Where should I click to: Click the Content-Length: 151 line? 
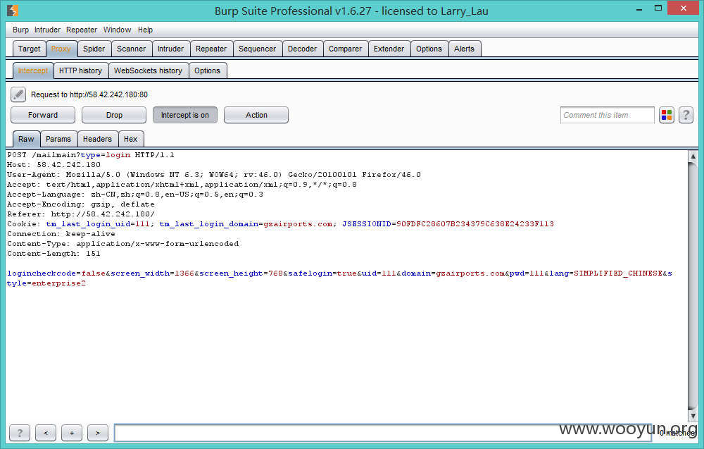54,254
